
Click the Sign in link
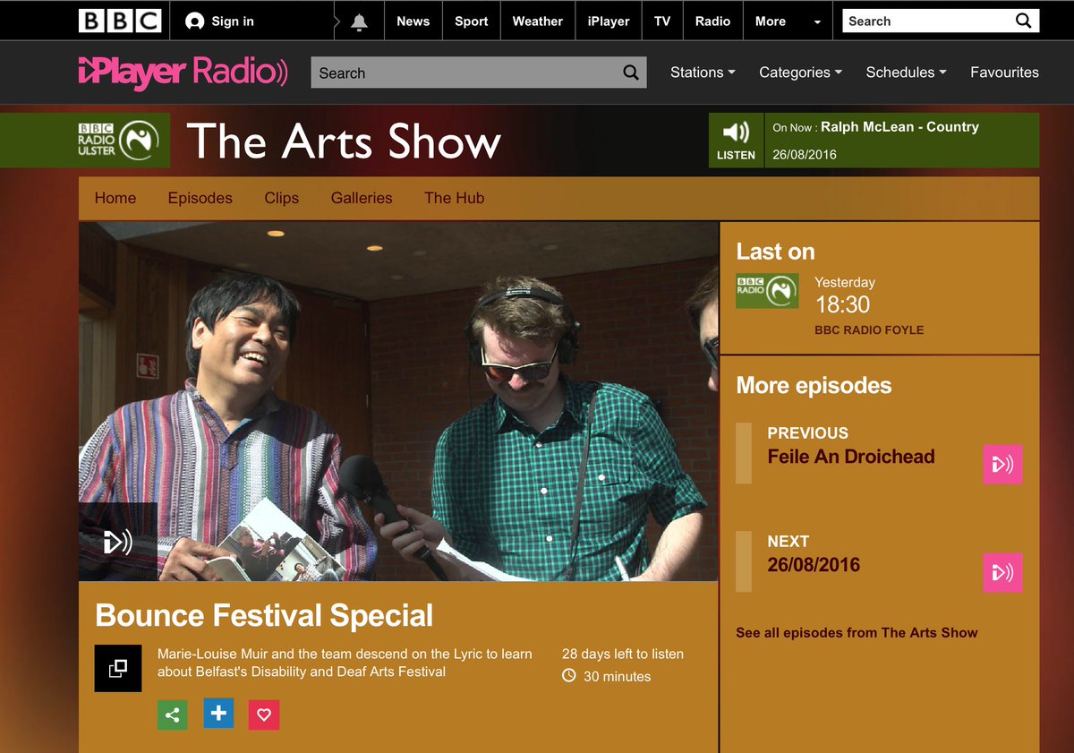tap(233, 21)
